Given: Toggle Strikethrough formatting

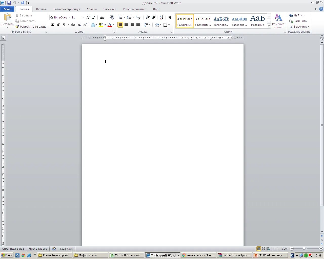Looking at the screenshot, I should 73,25.
